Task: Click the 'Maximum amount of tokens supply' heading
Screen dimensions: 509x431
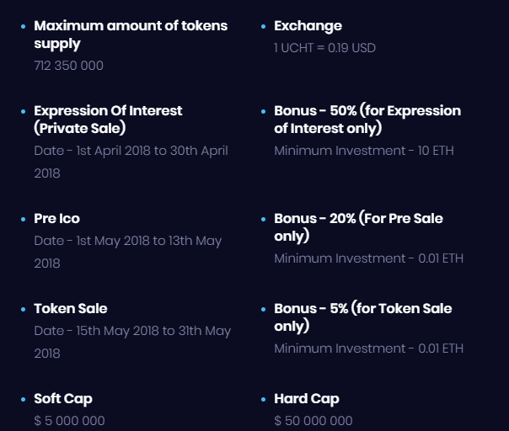Action: pyautogui.click(x=131, y=34)
